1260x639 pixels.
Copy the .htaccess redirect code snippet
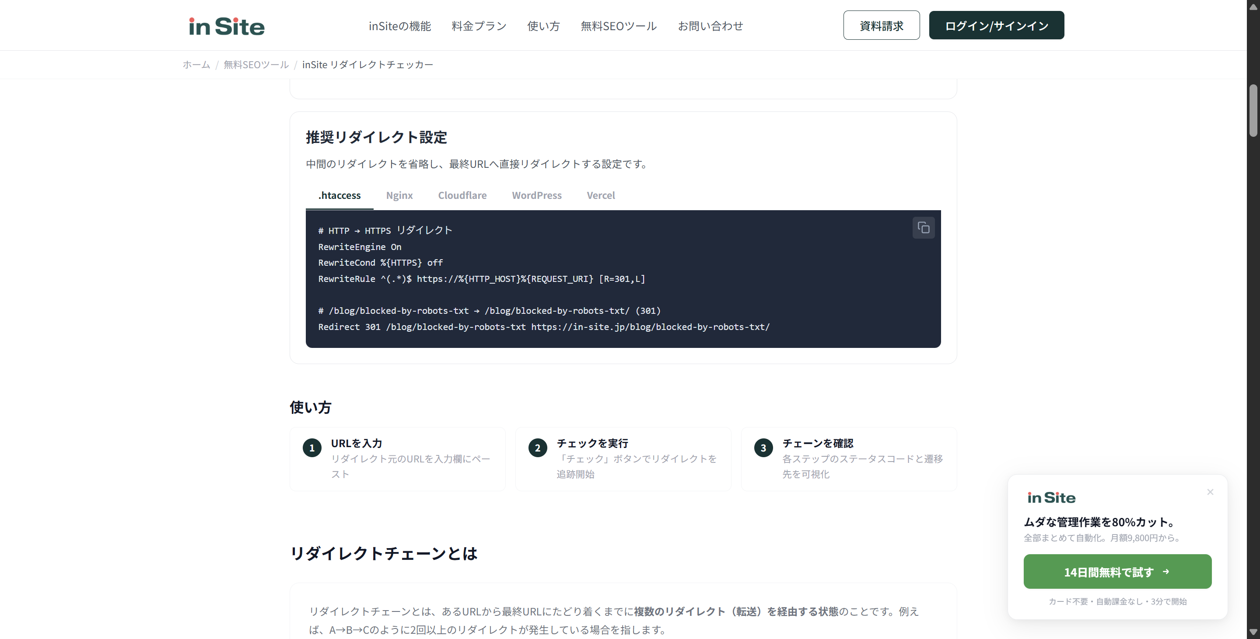click(923, 228)
